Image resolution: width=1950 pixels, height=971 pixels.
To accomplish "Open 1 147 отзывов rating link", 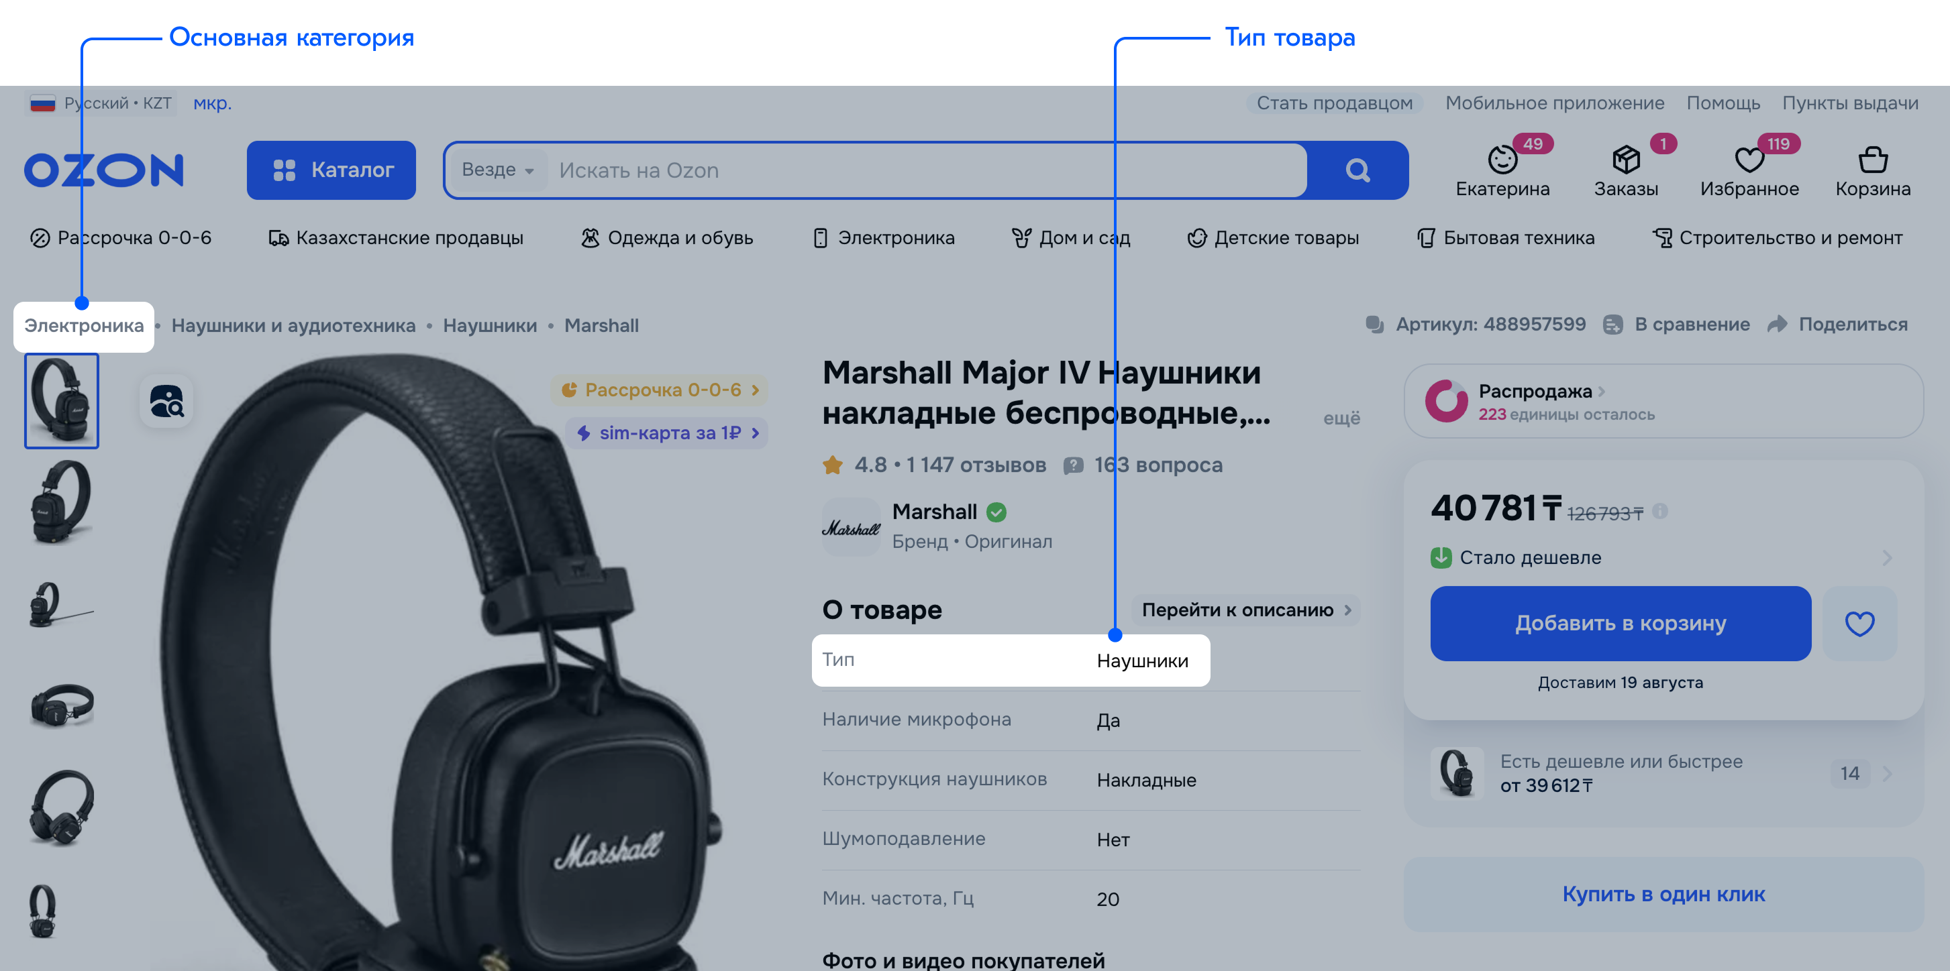I will click(x=976, y=464).
